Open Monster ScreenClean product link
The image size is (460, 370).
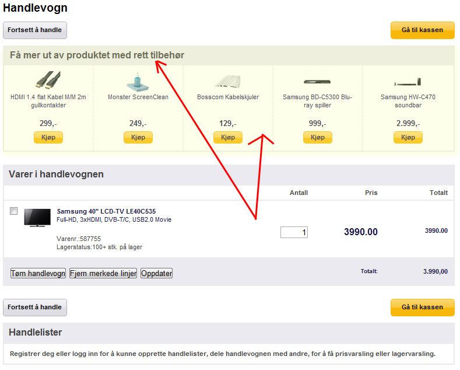click(138, 97)
